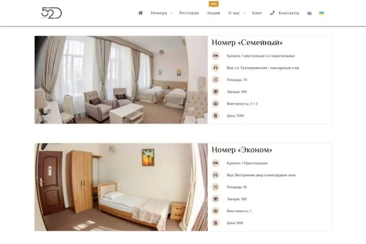Expand the О нас dropdown arrow
This screenshot has width=366, height=244.
click(x=244, y=13)
